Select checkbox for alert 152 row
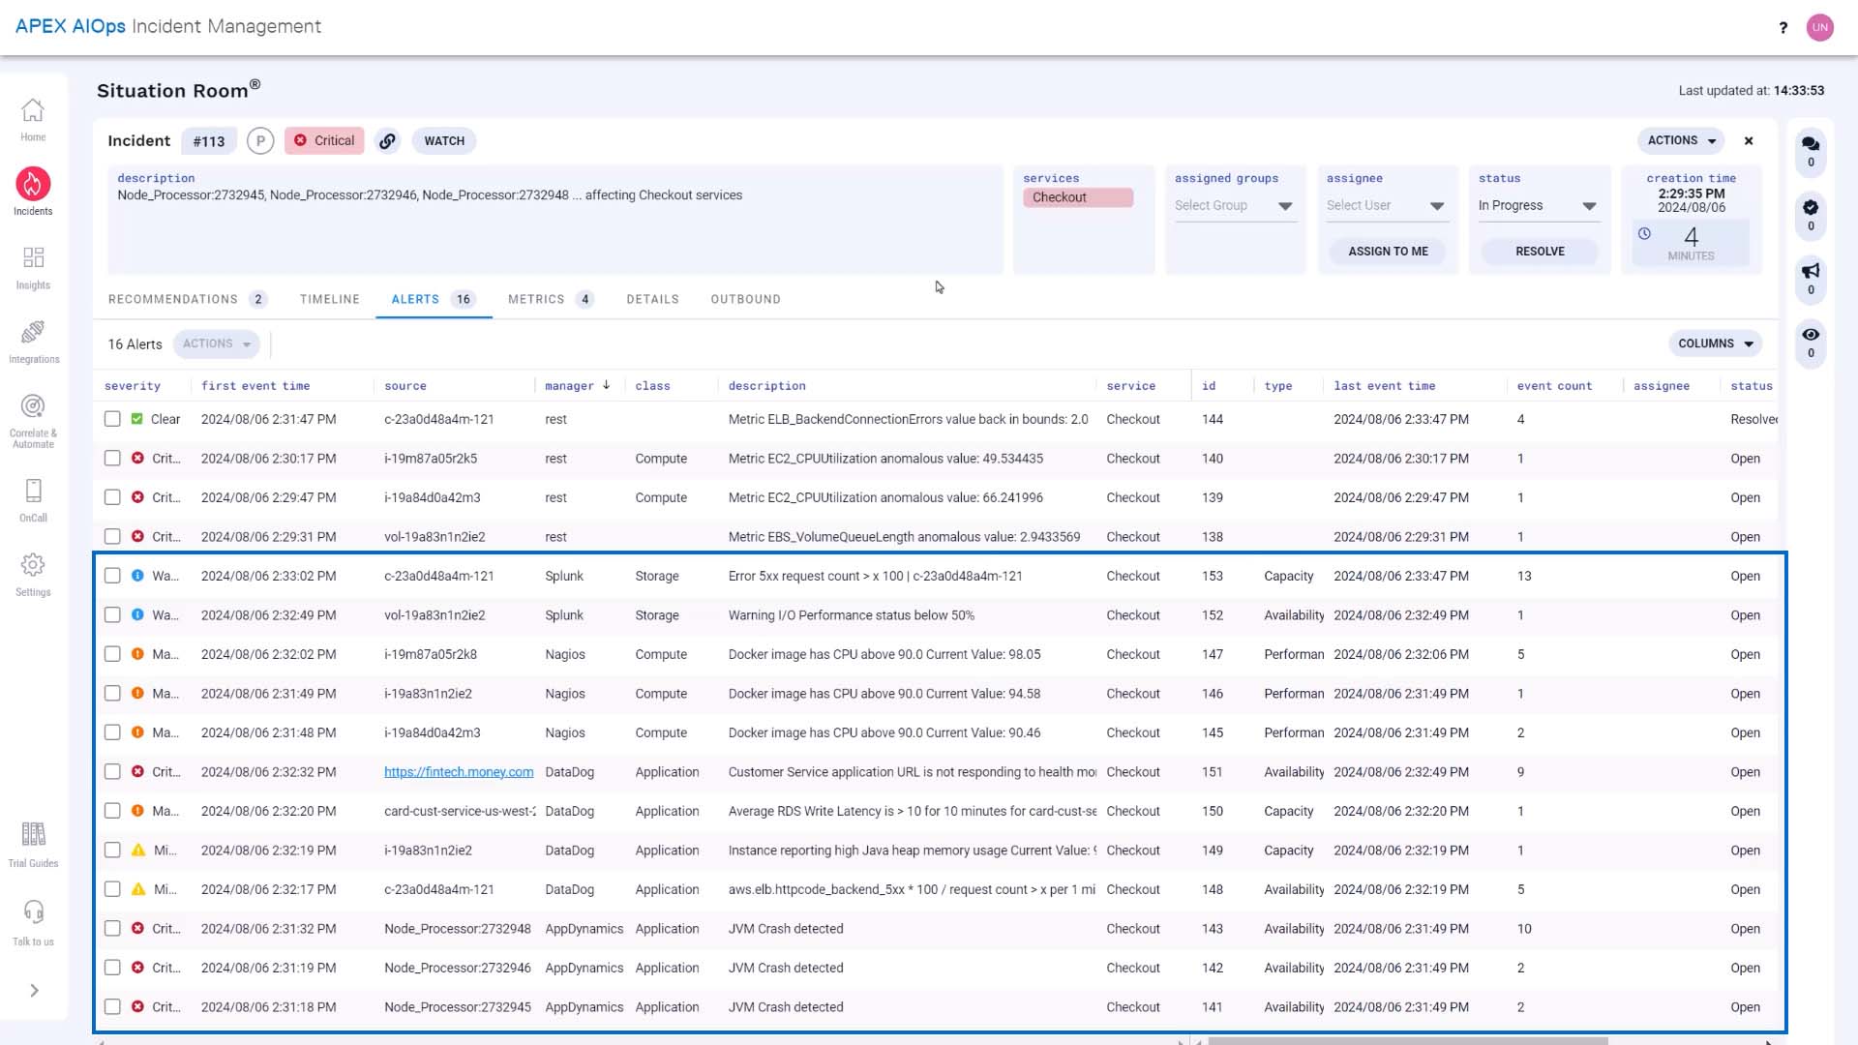 coord(112,615)
